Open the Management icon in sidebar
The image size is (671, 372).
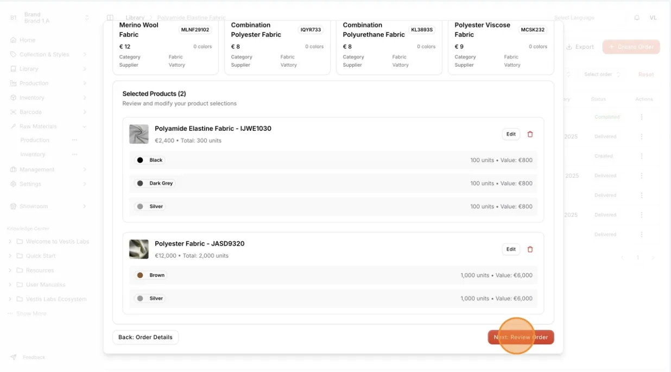14,169
